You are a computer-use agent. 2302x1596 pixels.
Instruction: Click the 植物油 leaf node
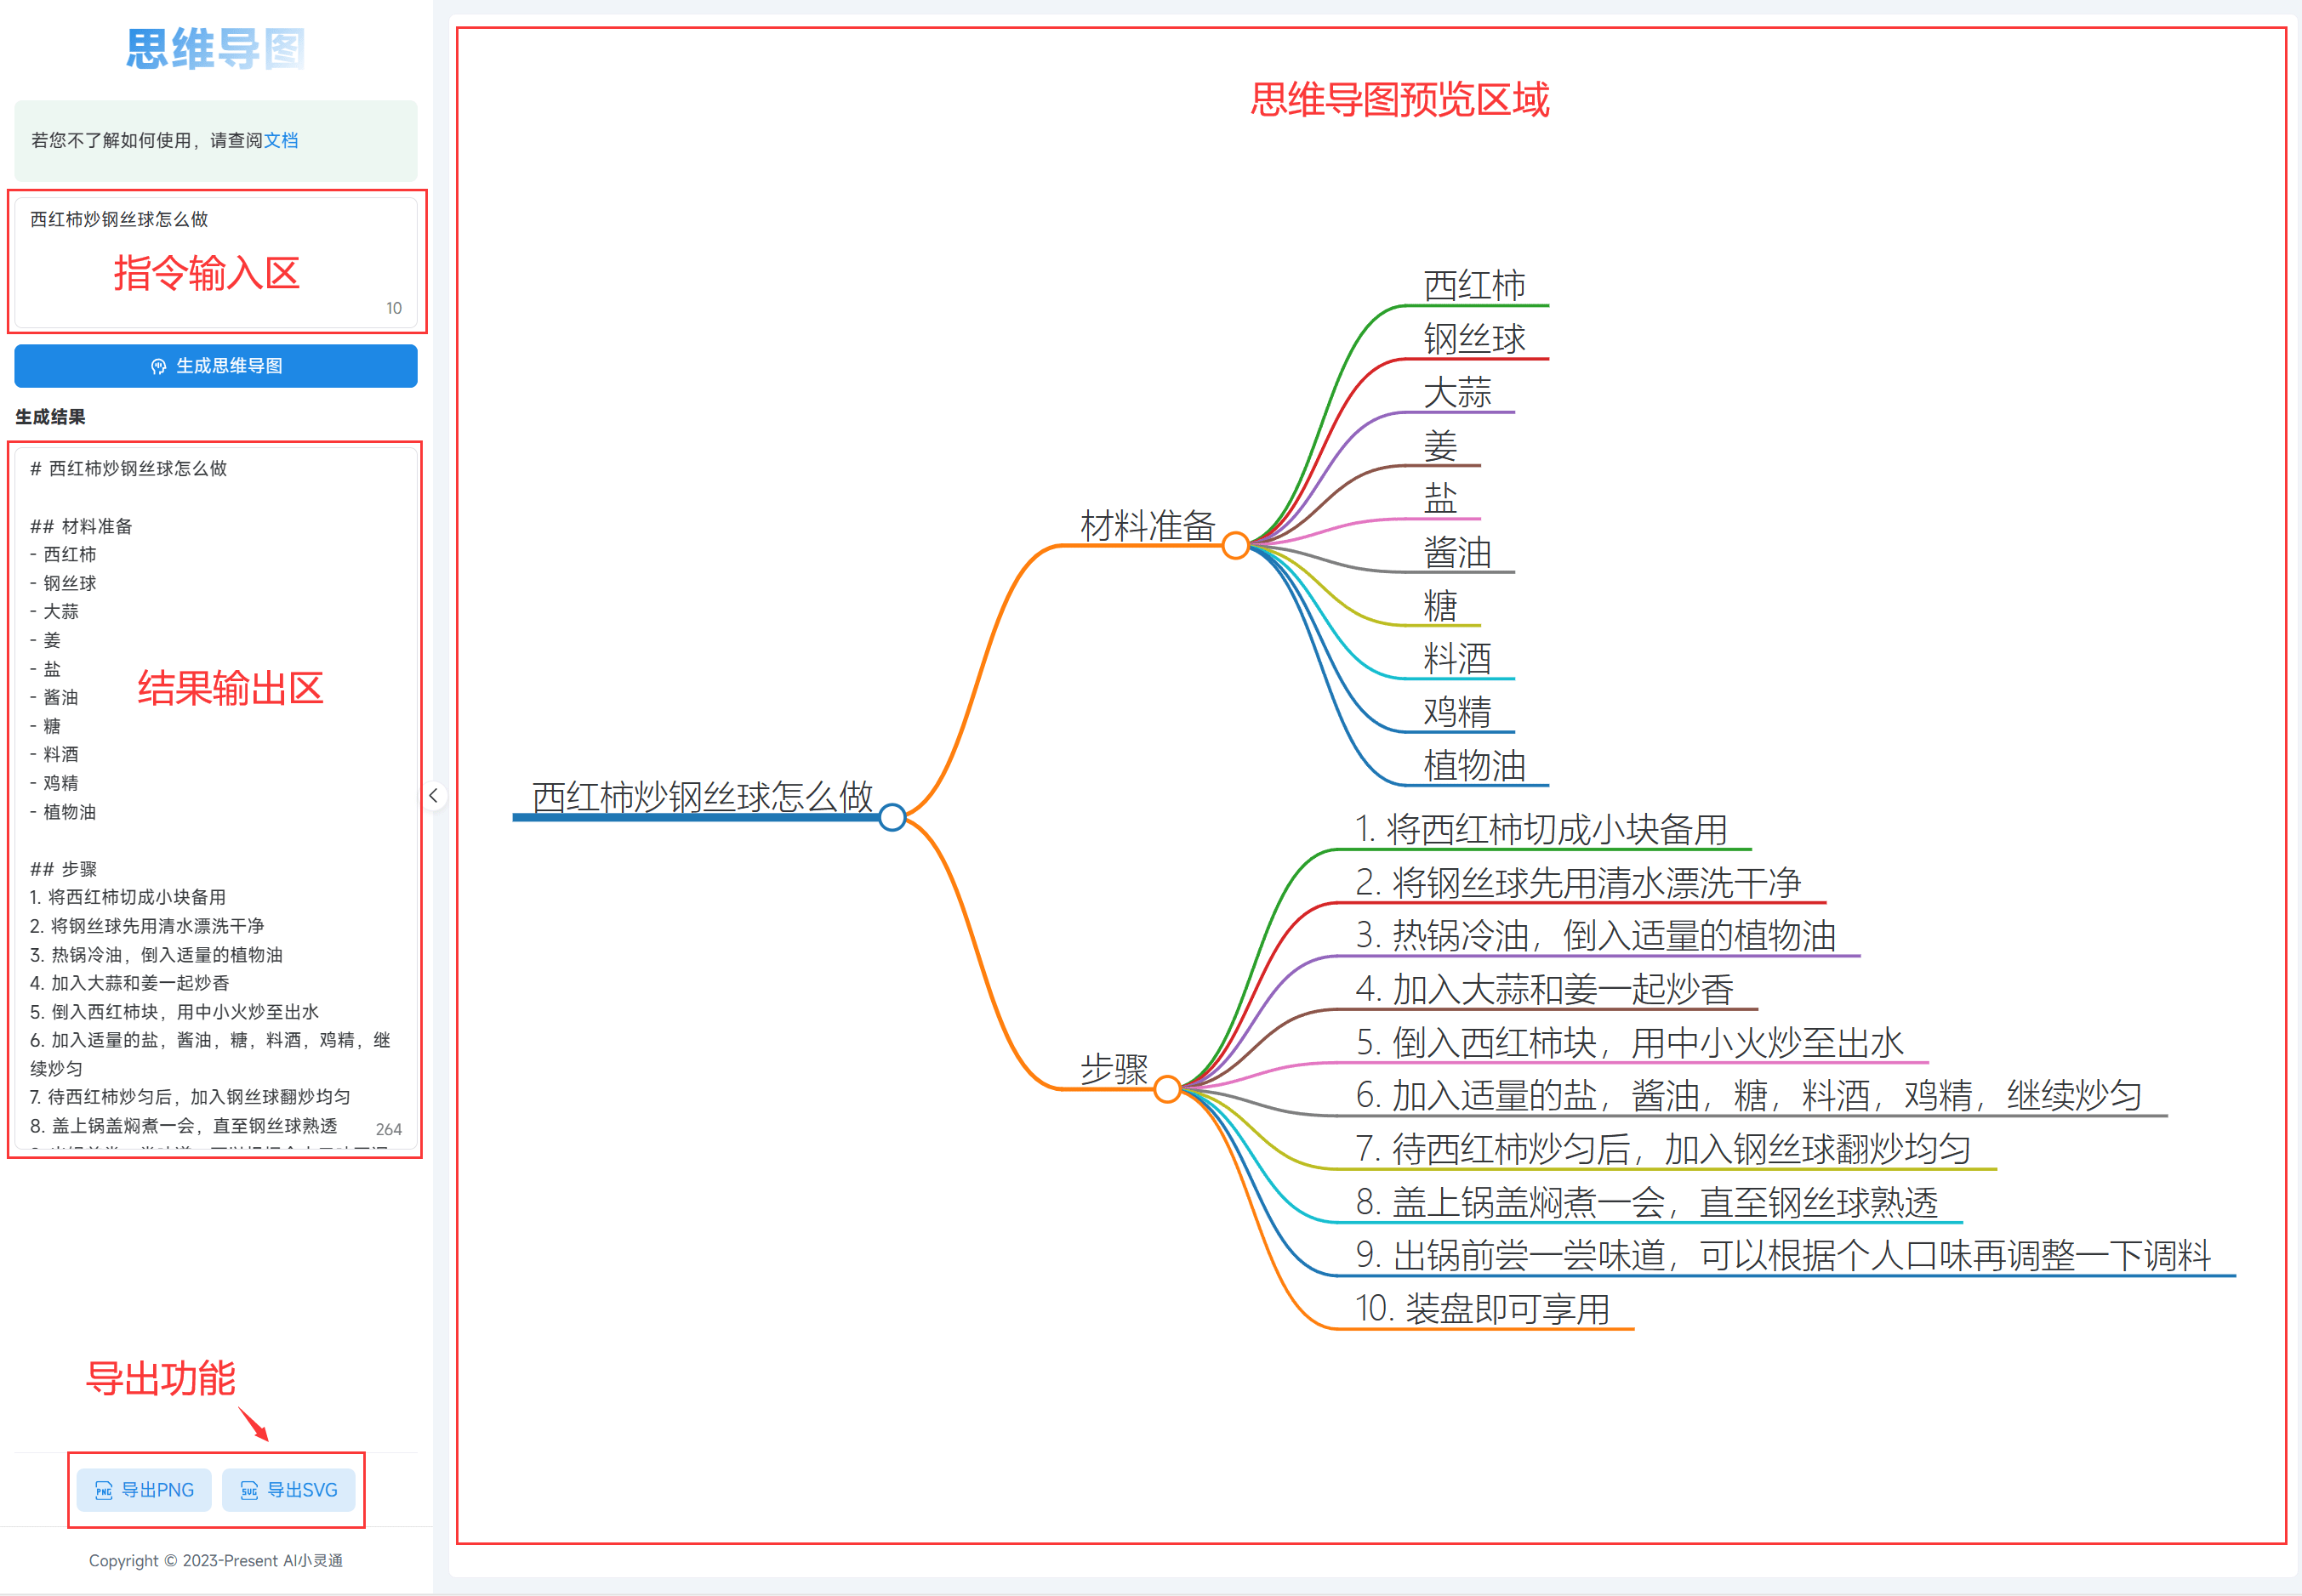tap(1474, 765)
